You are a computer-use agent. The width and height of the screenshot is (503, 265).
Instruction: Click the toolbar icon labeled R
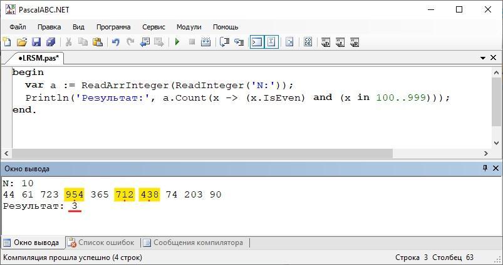click(x=355, y=42)
